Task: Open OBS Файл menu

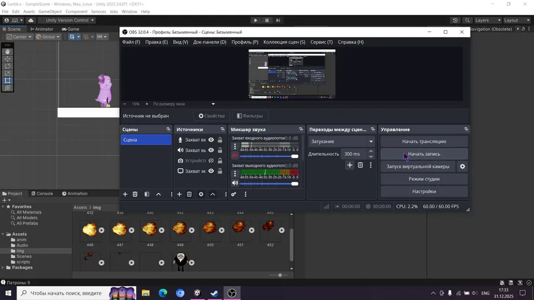Action: 131,42
